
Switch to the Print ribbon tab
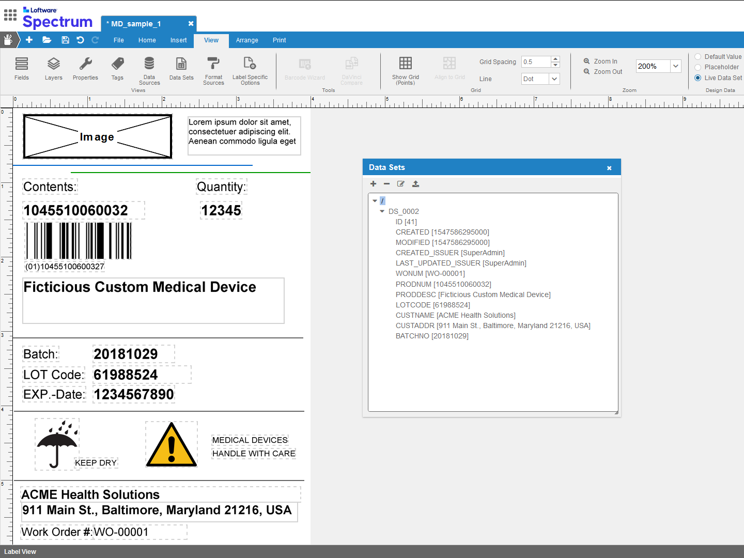280,40
